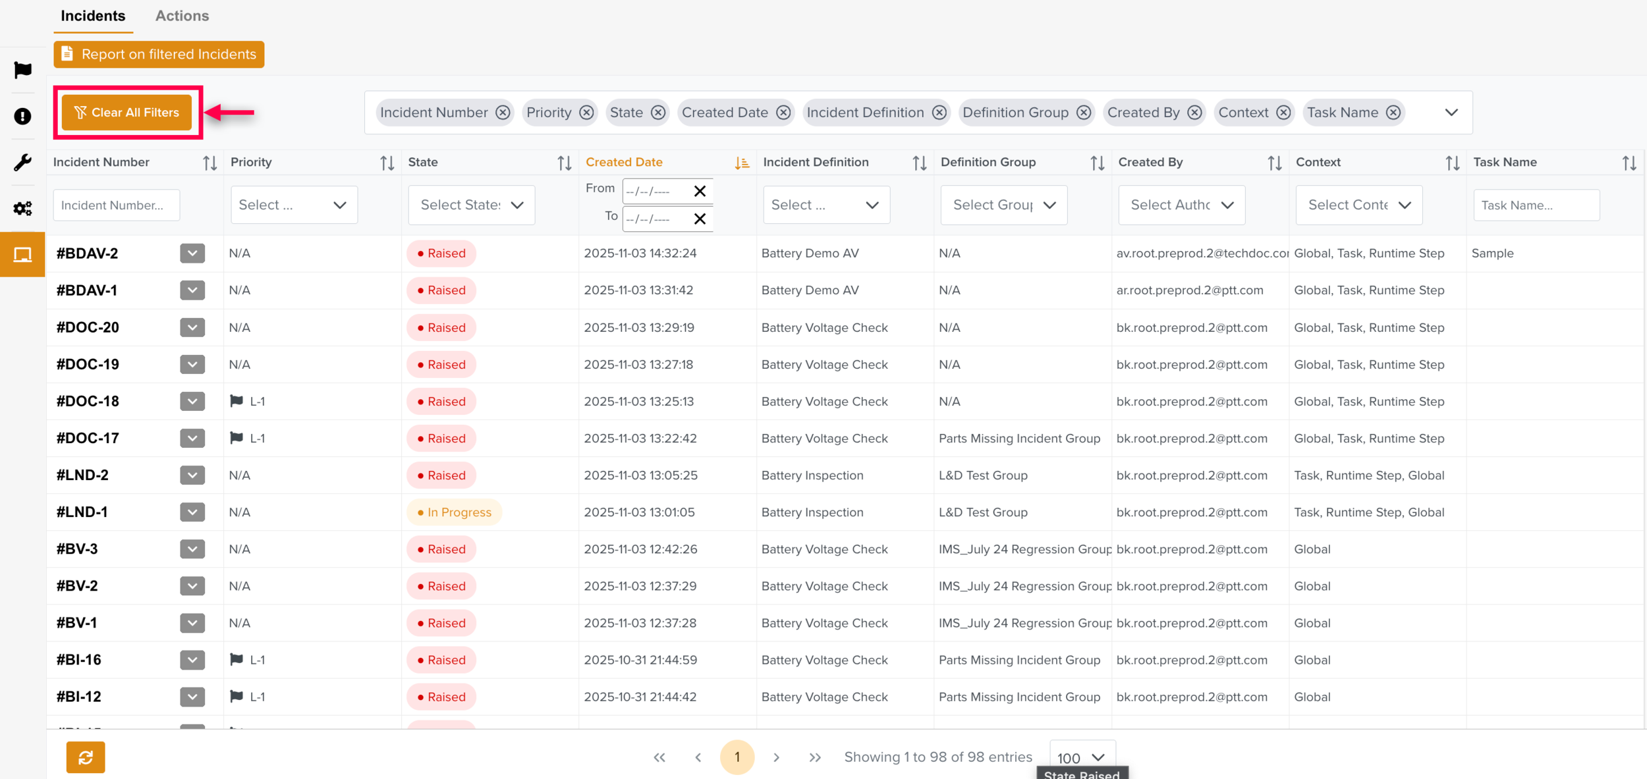Viewport: 1647px width, 779px height.
Task: Toggle Created Date sort order icon
Action: [742, 163]
